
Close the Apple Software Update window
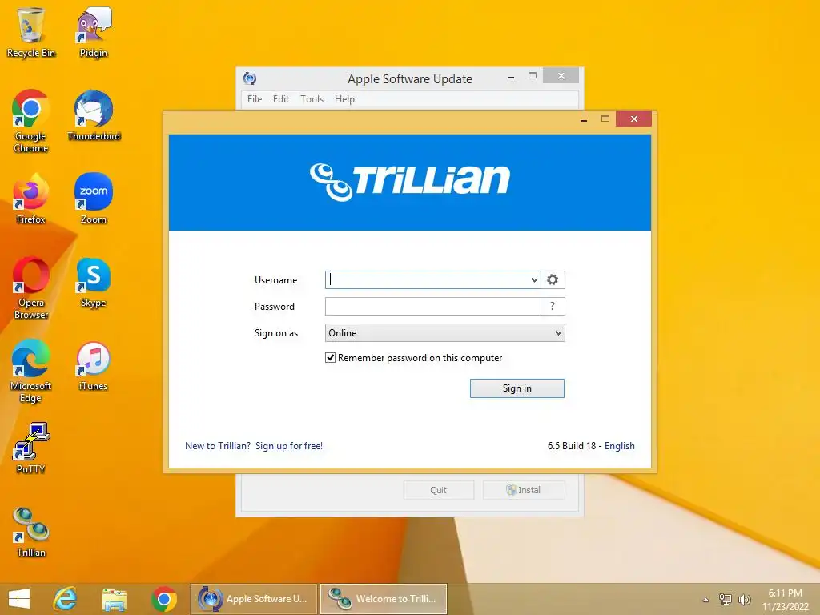(561, 76)
